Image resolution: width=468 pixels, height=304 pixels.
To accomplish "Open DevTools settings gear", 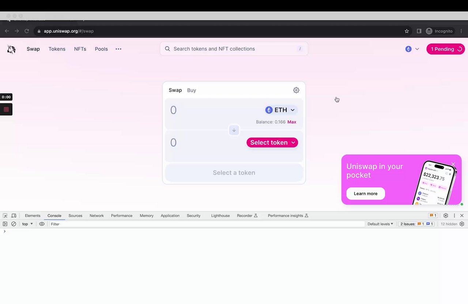I will [x=446, y=215].
